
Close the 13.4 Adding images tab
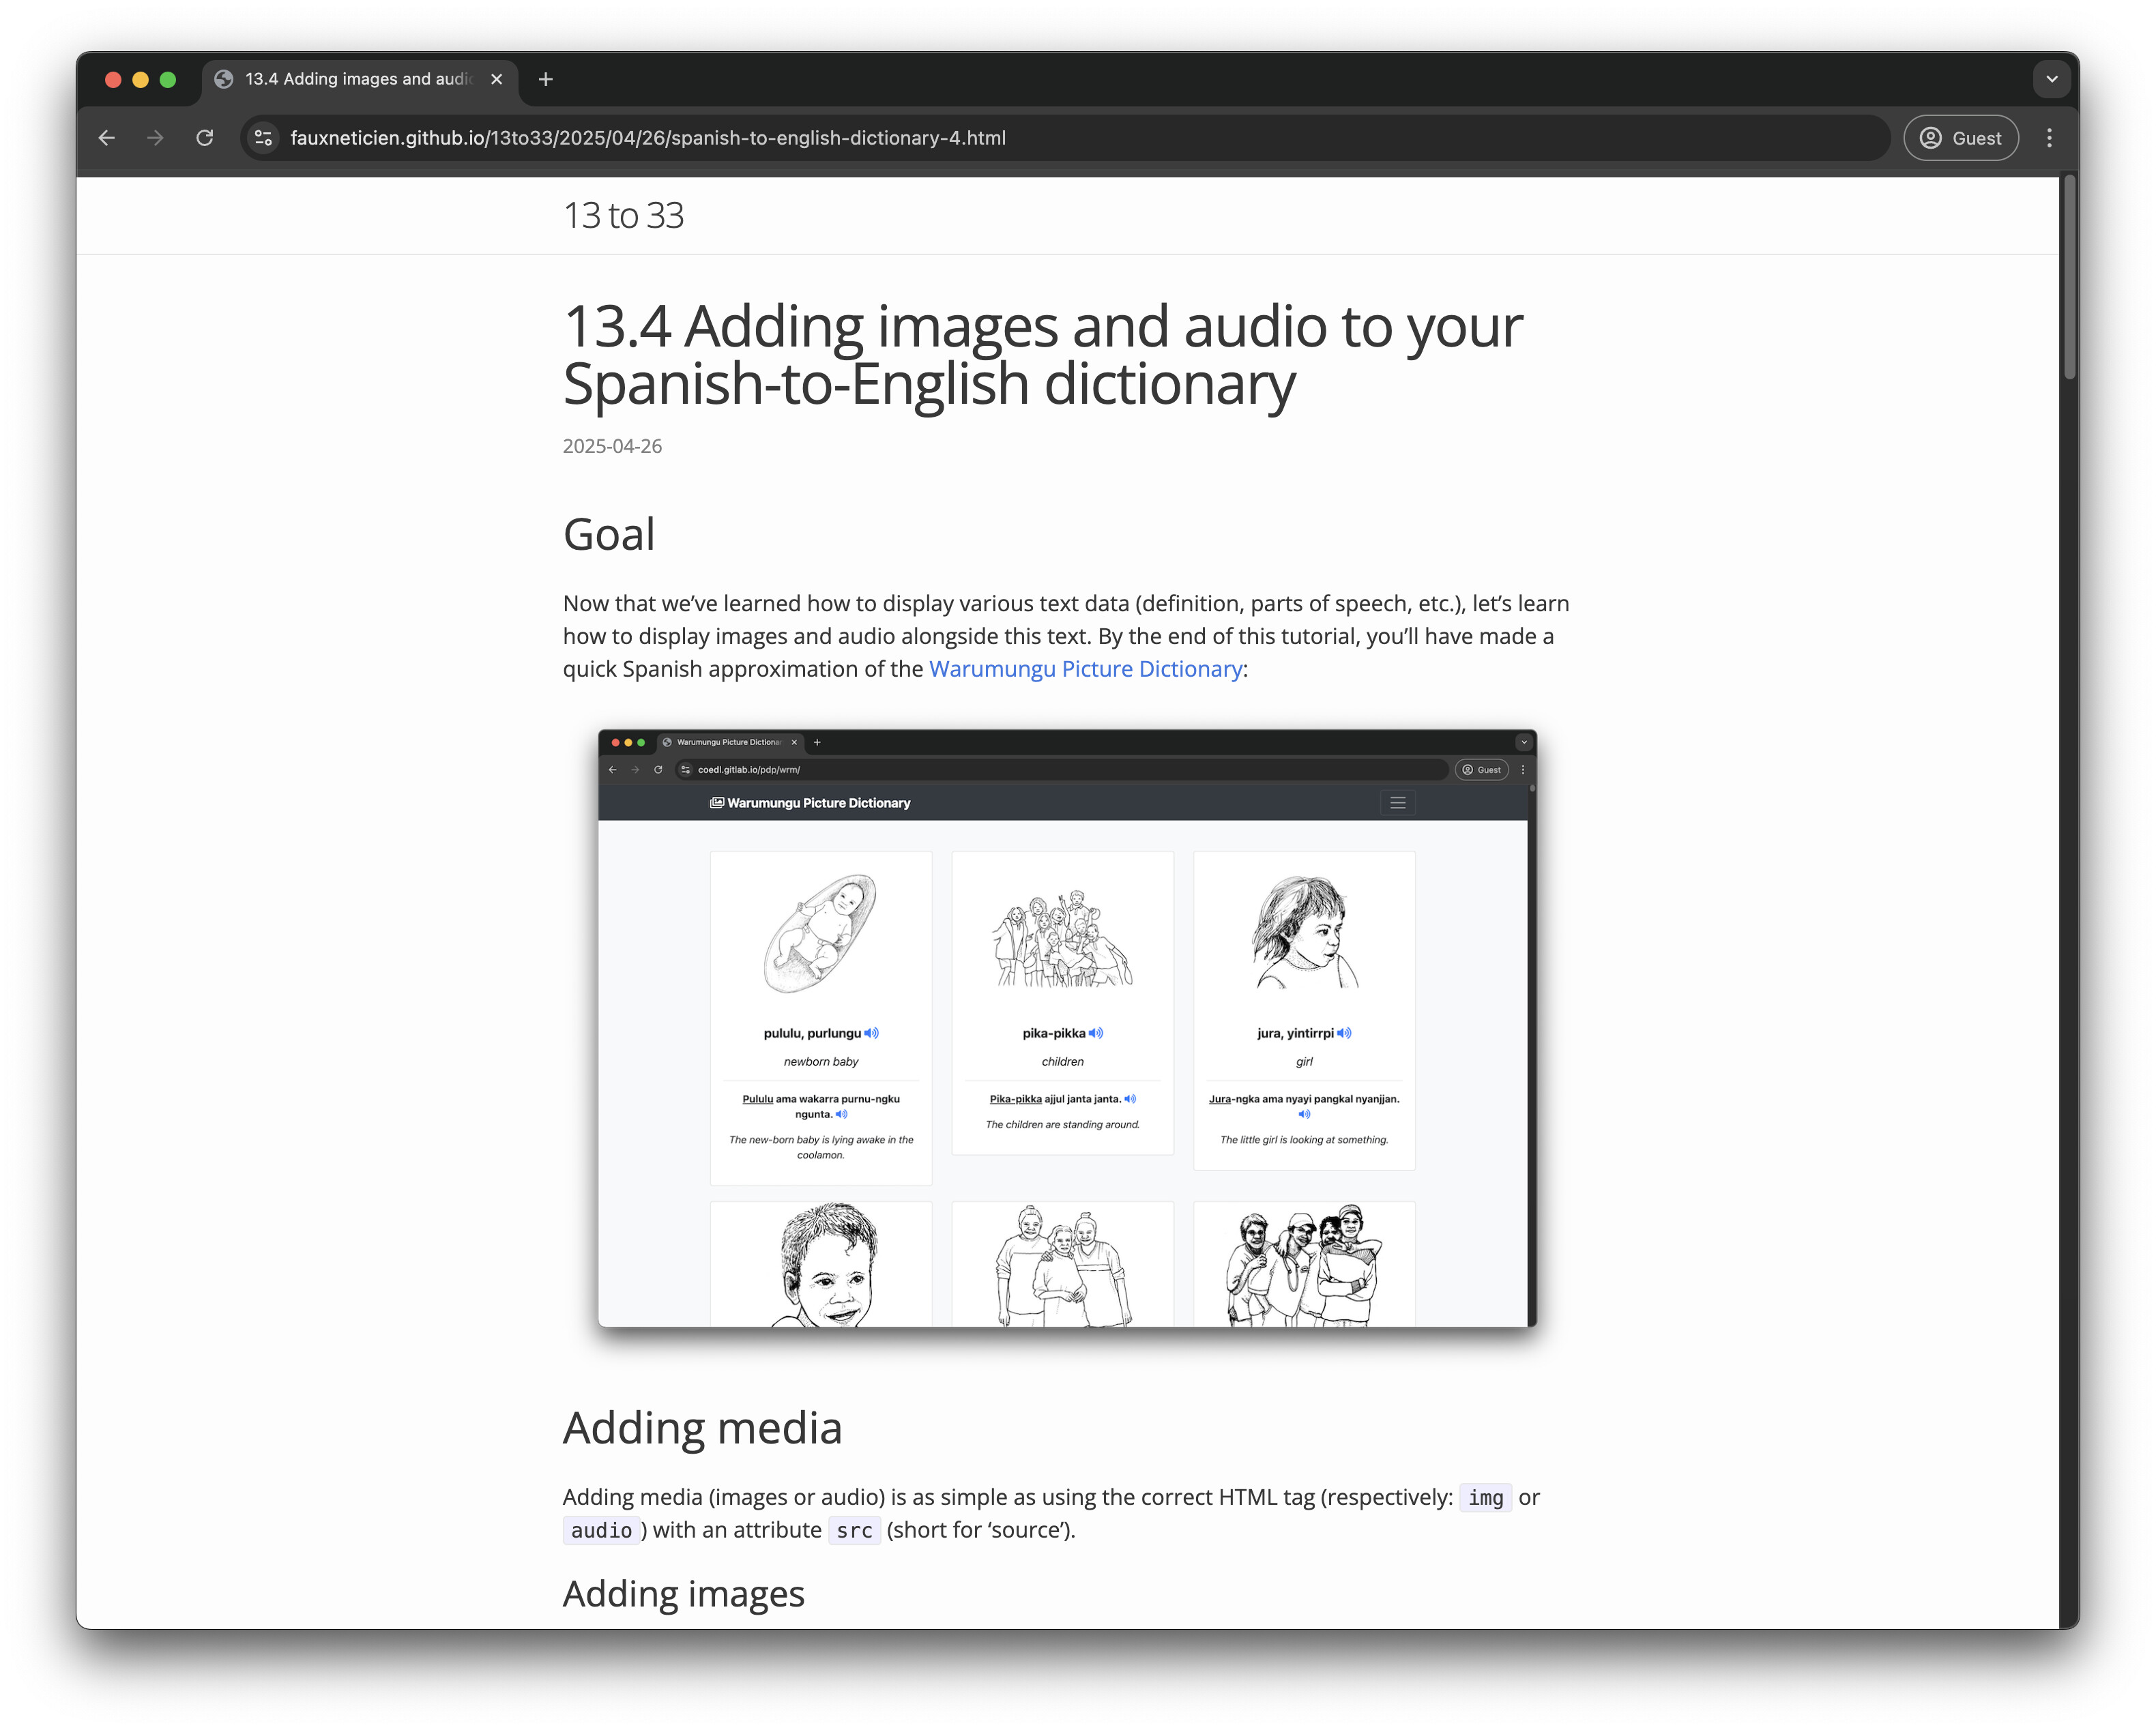pos(497,79)
